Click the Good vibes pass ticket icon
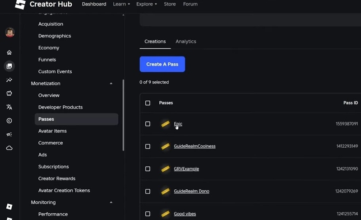 [165, 214]
